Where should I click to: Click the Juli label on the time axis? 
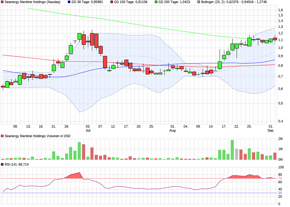click(88, 130)
